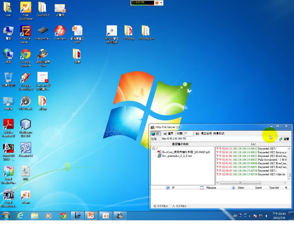Click the Log panel header
This screenshot has width=294, height=235.
pyautogui.click(x=253, y=144)
